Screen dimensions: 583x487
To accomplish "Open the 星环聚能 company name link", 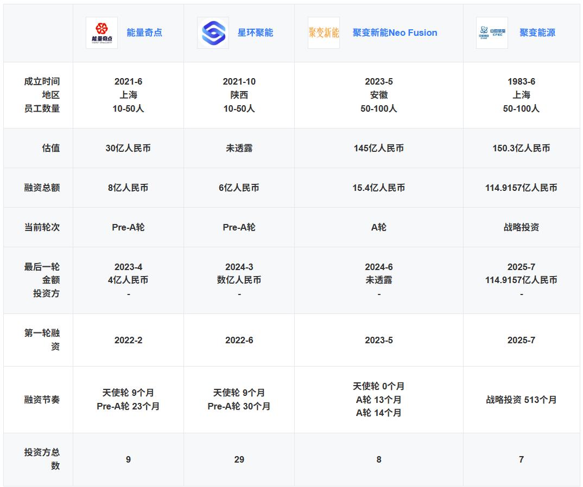I will pos(255,33).
